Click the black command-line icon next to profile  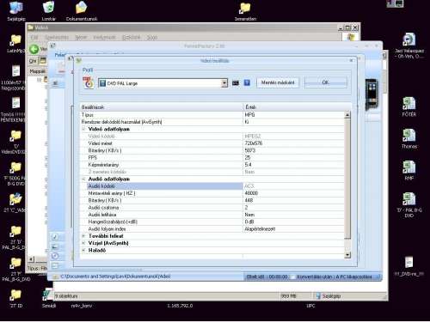pos(236,83)
